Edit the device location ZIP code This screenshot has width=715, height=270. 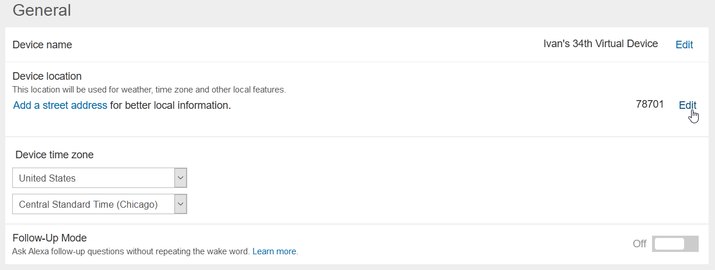(688, 105)
